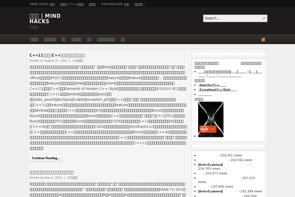295x197 pixels.
Task: Open the C++11 article title
Action: [x=57, y=55]
